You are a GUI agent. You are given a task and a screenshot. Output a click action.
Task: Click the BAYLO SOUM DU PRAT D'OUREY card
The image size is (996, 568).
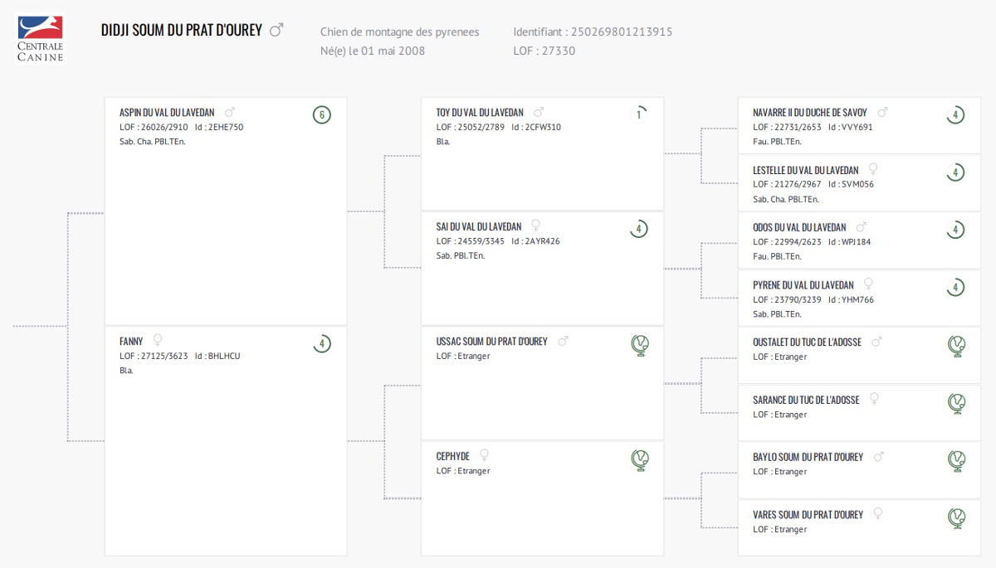pos(859,470)
